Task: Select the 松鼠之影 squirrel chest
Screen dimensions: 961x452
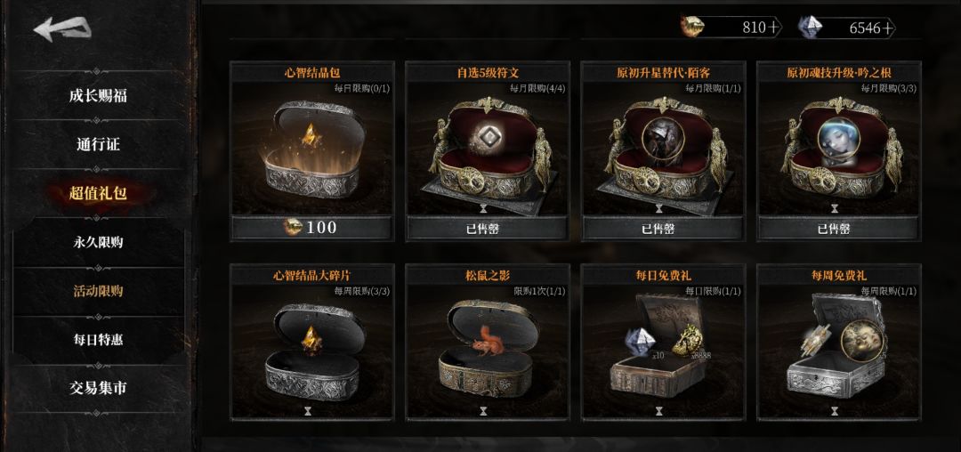Action: [489, 348]
